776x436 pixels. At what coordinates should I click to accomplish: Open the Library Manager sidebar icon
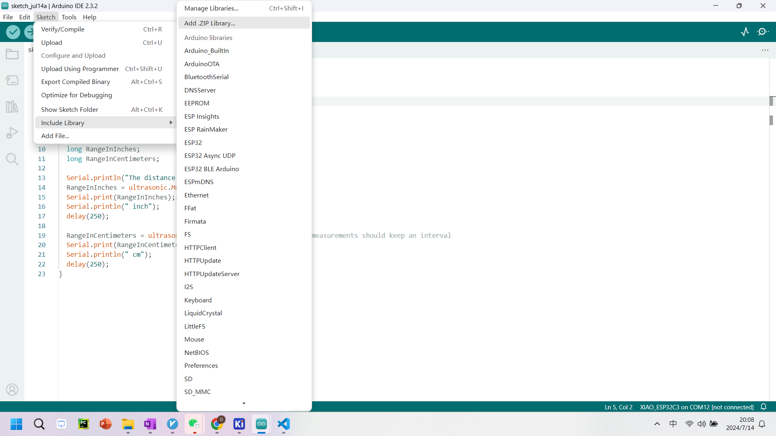12,107
